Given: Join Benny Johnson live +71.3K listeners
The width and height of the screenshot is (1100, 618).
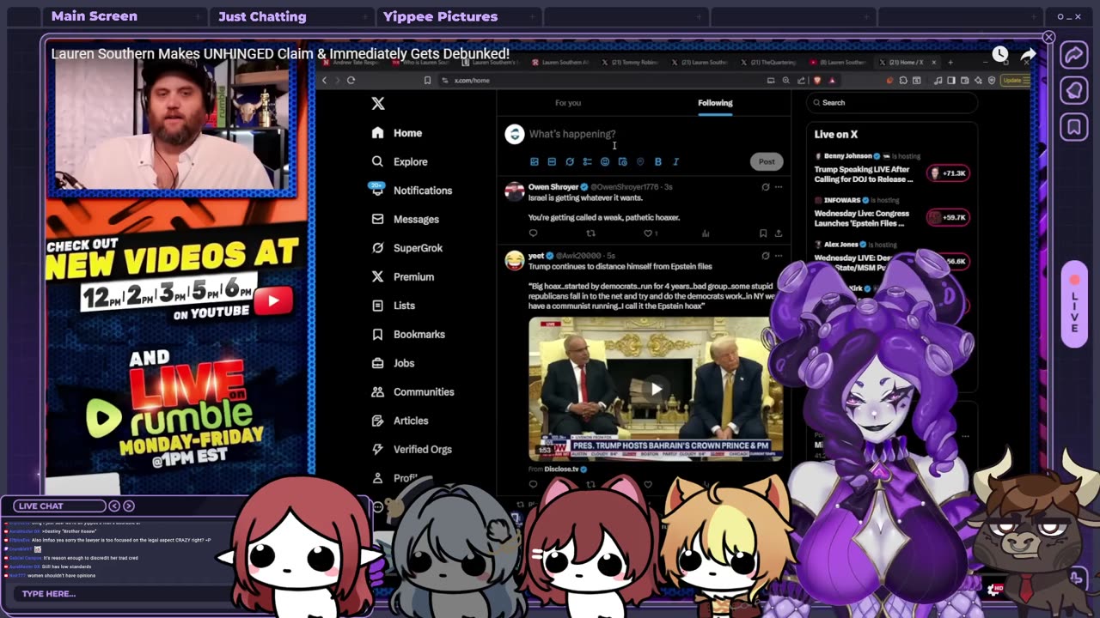Looking at the screenshot, I should click(x=948, y=173).
